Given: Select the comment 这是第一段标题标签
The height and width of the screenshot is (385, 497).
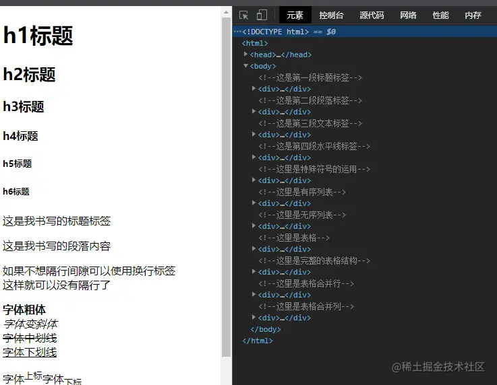Looking at the screenshot, I should coord(310,77).
